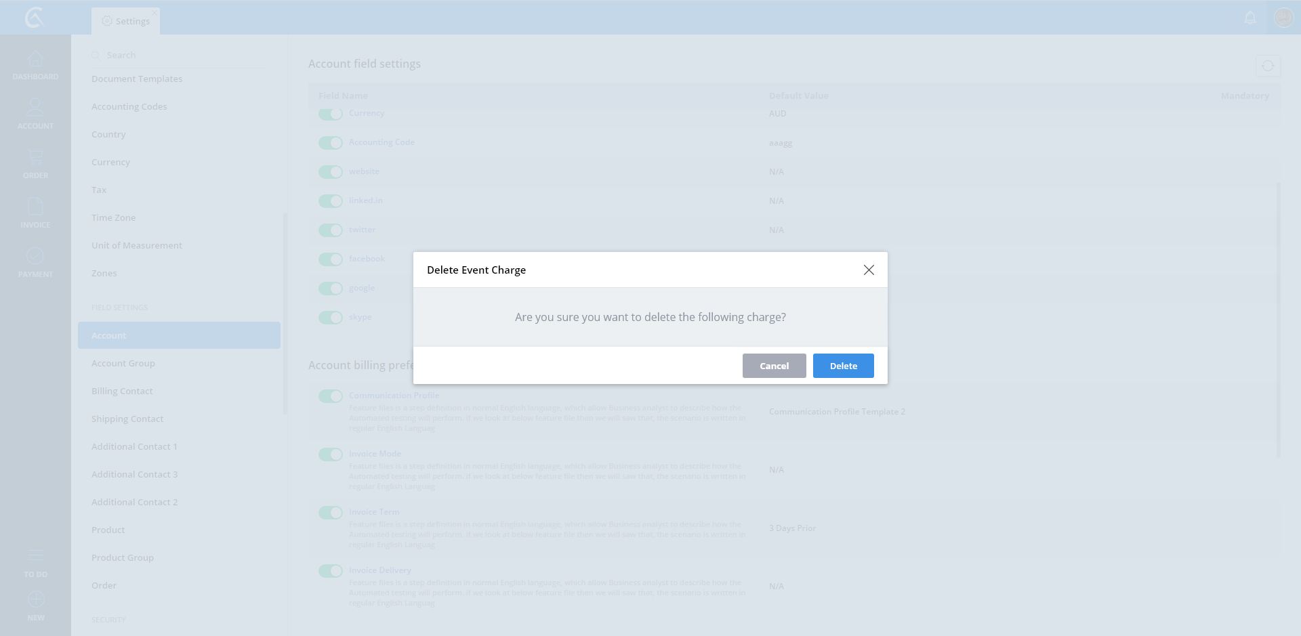Close the Delete Event Charge dialog
1301x636 pixels.
[x=869, y=270]
